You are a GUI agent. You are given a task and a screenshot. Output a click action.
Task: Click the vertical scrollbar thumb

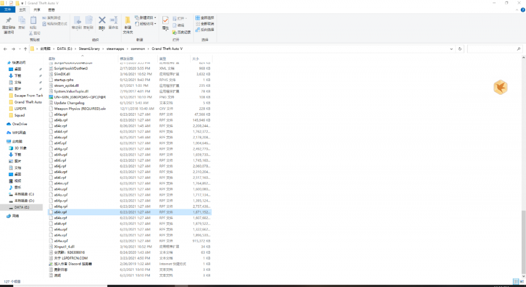[x=523, y=242]
